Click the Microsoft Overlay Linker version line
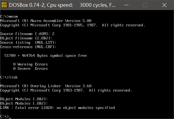The width and height of the screenshot is (174, 119). 46,86
